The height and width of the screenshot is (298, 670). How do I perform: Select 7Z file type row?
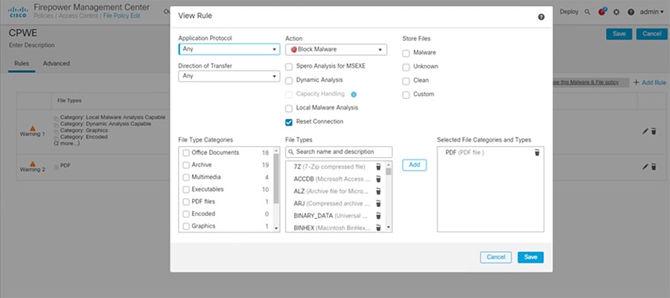click(336, 167)
